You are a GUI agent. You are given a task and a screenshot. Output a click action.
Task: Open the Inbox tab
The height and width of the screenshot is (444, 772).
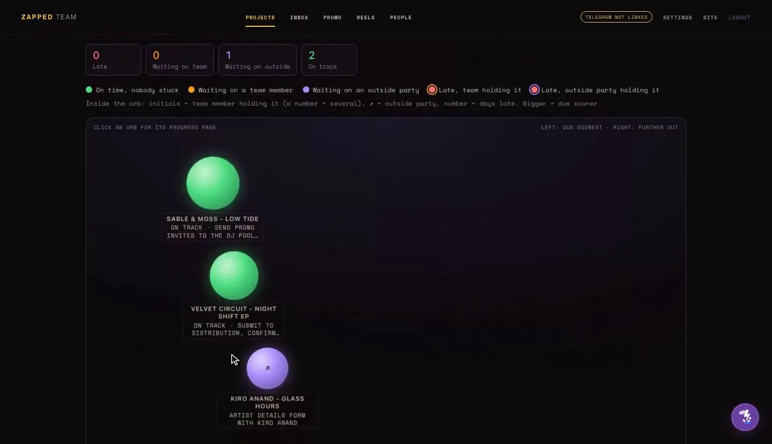point(299,18)
